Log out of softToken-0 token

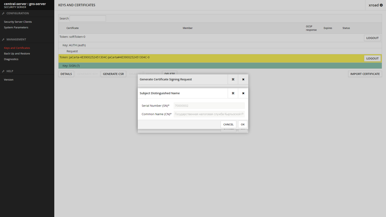click(x=372, y=38)
